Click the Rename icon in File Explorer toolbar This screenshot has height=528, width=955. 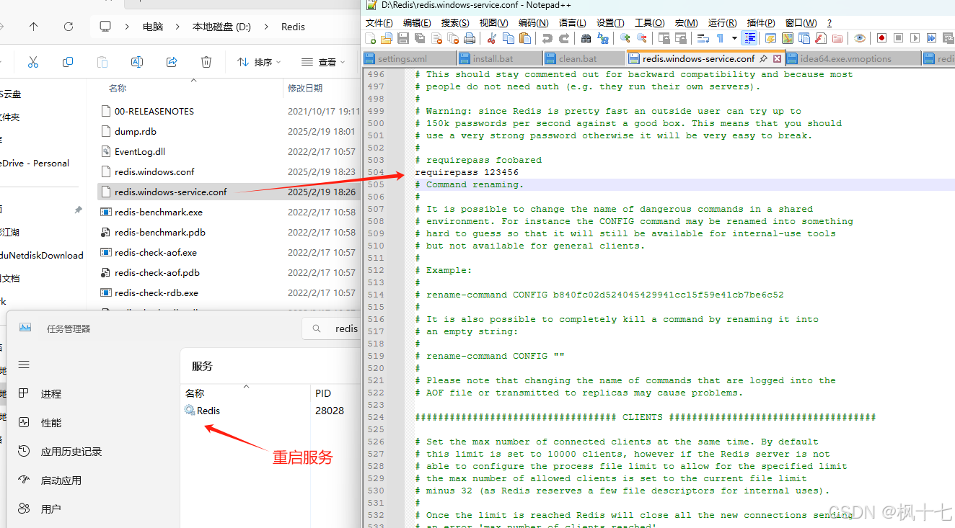coord(137,62)
